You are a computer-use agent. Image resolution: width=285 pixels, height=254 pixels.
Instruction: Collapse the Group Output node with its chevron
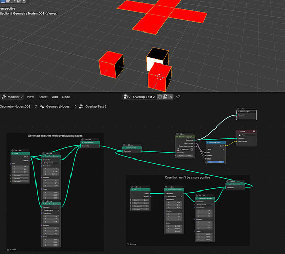239,112
